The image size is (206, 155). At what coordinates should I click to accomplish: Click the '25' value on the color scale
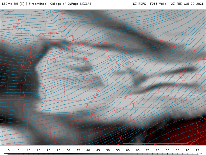pyautogui.click(x=58, y=150)
